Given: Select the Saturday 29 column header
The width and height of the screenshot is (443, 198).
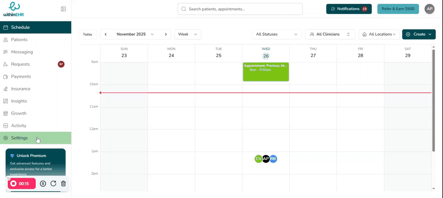Looking at the screenshot, I should (x=408, y=52).
